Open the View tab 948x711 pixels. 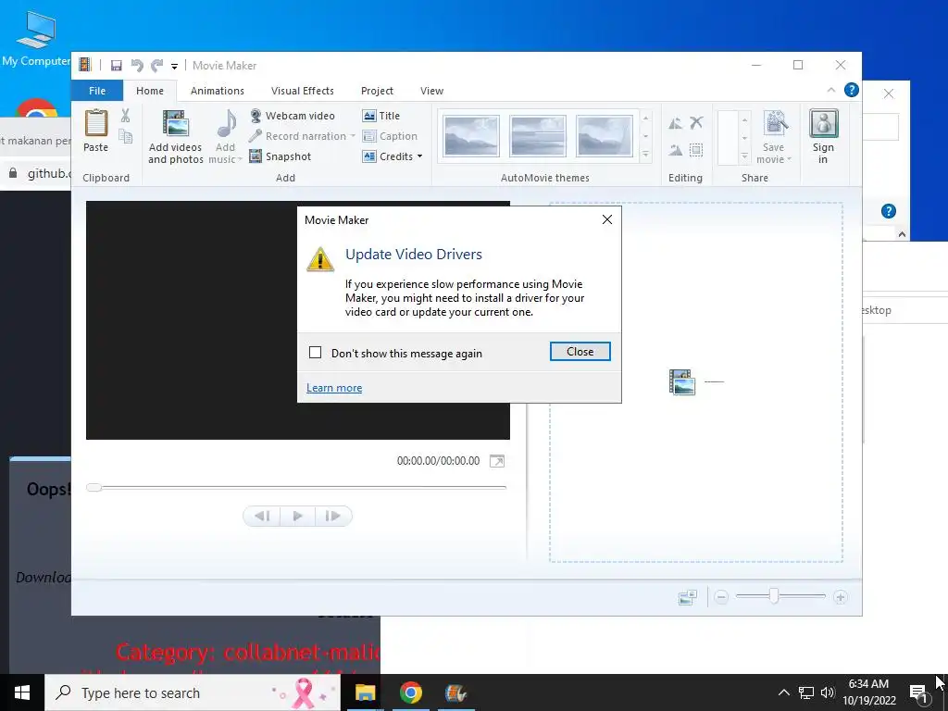click(431, 91)
